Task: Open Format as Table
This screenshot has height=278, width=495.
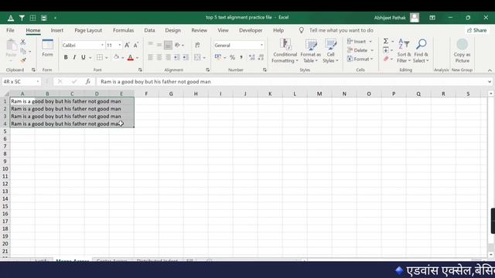Action: 311,51
